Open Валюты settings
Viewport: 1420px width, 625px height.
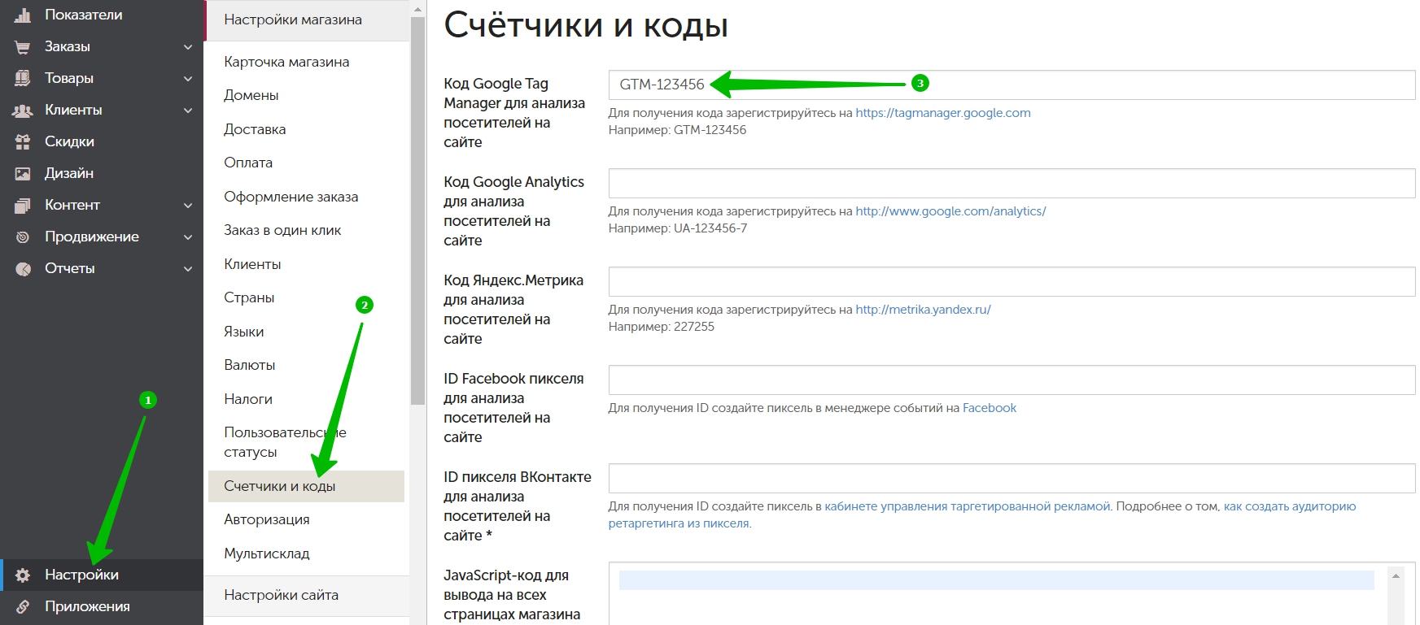tap(250, 365)
